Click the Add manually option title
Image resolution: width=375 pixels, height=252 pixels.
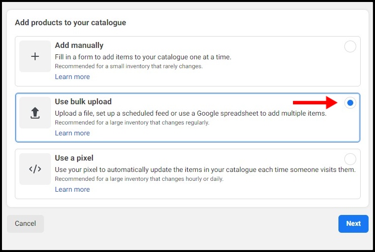[x=79, y=45]
